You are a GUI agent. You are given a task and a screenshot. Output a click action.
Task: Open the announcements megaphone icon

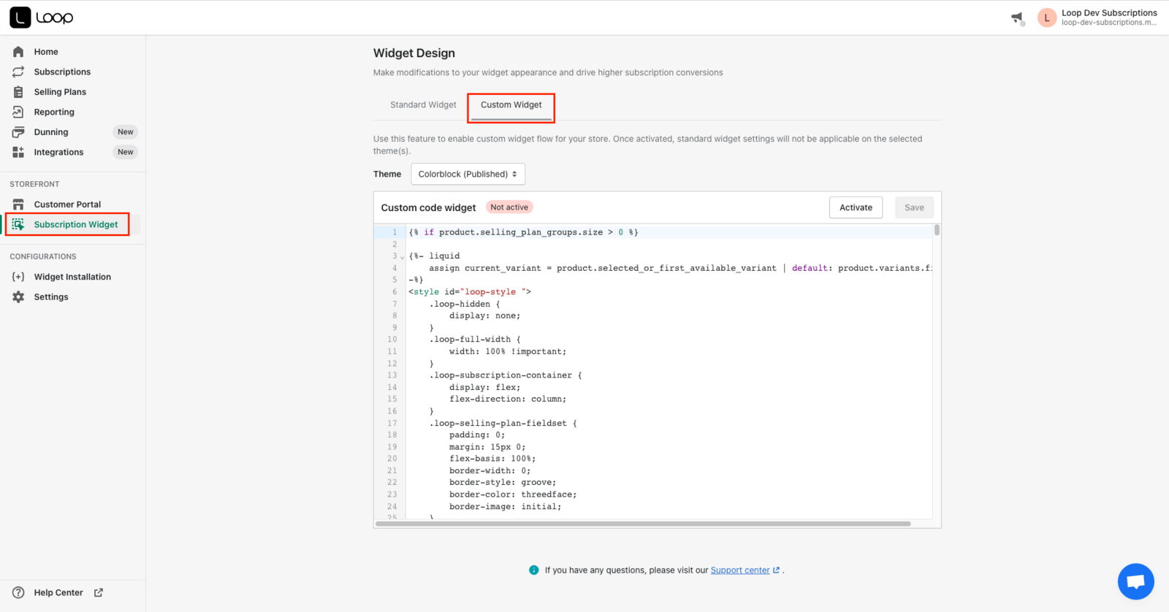tap(1018, 18)
